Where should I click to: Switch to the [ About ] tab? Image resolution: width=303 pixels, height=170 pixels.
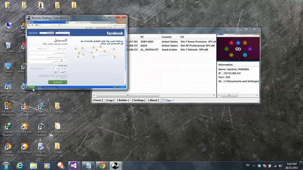pyautogui.click(x=153, y=101)
